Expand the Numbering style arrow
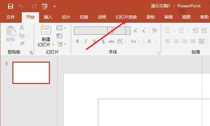The width and height of the screenshot is (210, 126). pyautogui.click(x=188, y=30)
